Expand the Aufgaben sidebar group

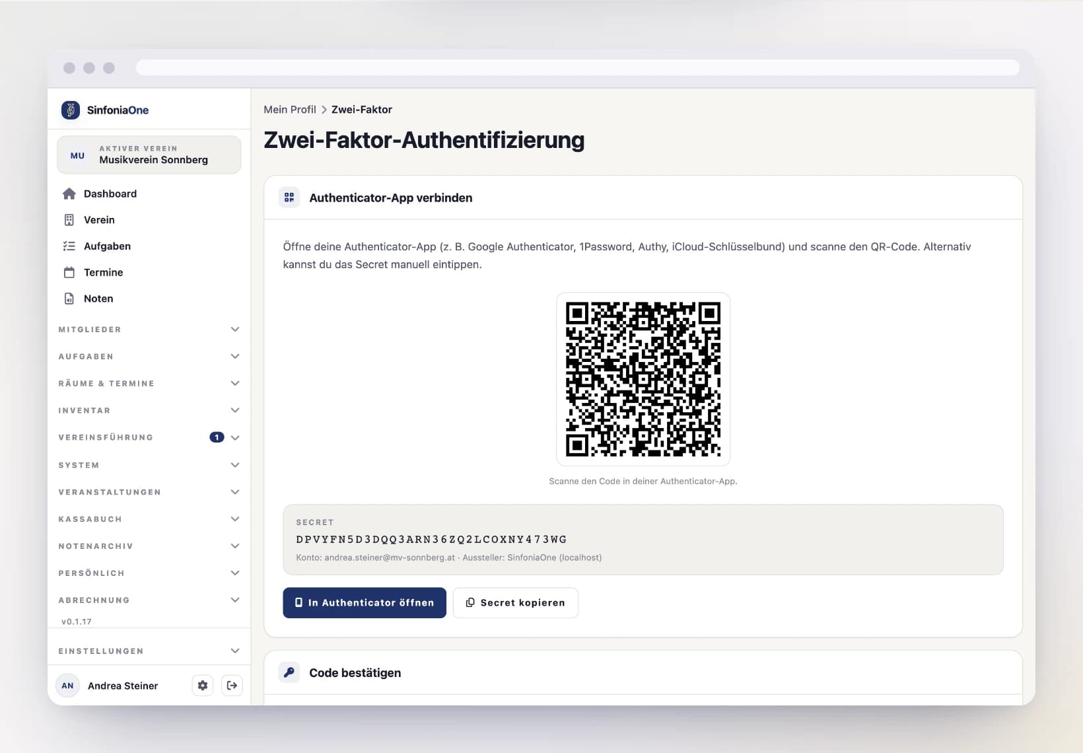click(149, 357)
